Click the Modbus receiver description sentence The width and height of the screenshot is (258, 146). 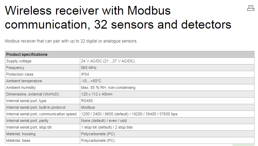click(x=71, y=41)
